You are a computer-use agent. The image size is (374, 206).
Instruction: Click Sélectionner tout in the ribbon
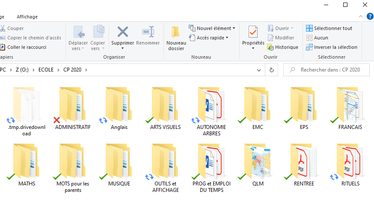[x=329, y=28]
